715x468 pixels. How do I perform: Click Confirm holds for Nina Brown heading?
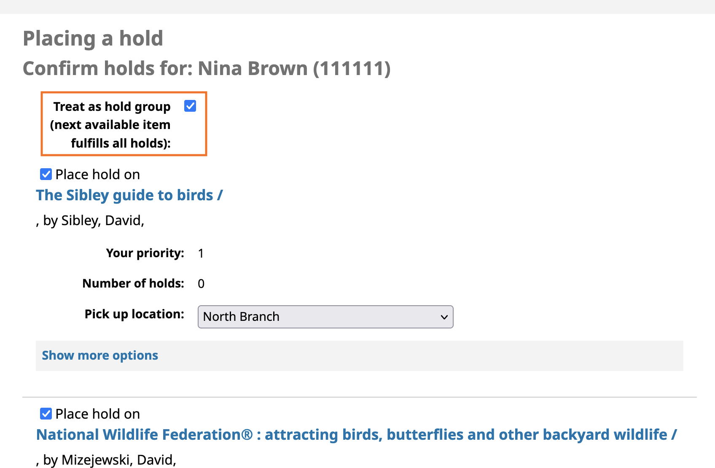(207, 68)
